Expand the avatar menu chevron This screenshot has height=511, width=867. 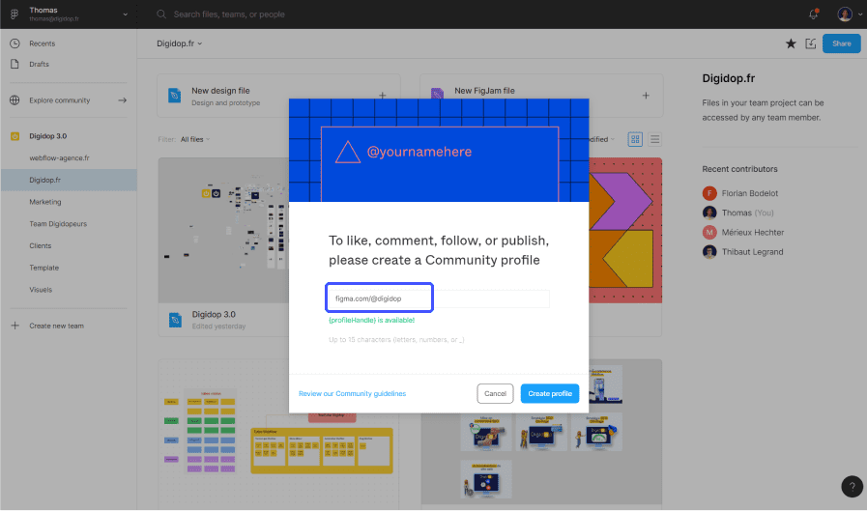click(x=860, y=14)
